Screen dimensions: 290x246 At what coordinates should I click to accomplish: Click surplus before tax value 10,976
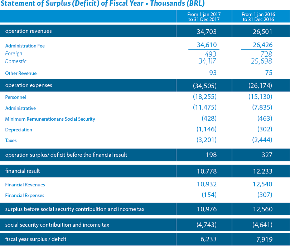point(207,209)
